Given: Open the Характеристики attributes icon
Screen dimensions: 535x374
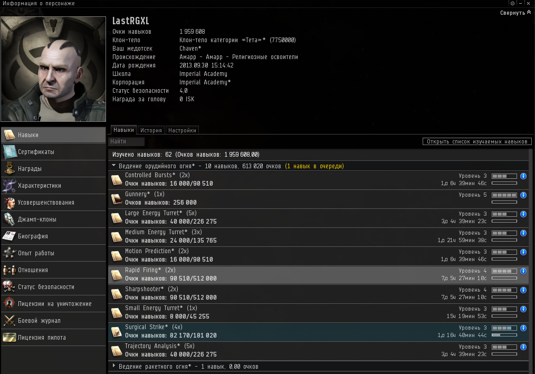Looking at the screenshot, I should [9, 186].
